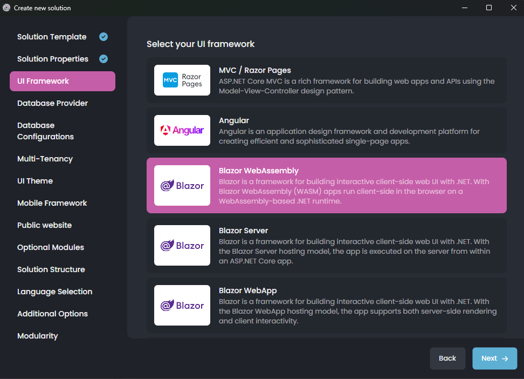Maximize the Create new solution window
The width and height of the screenshot is (524, 379).
click(x=489, y=8)
